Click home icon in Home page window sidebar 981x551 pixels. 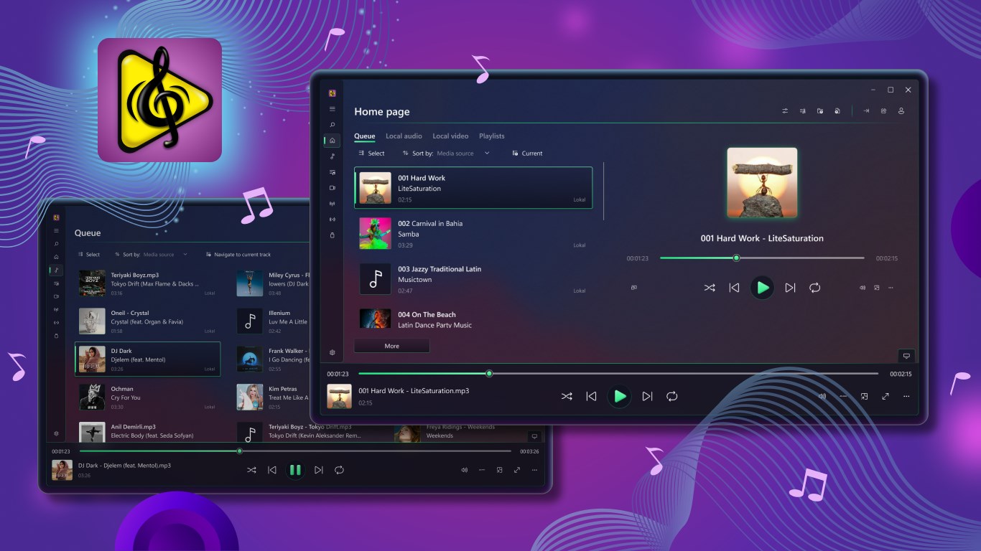(x=333, y=141)
